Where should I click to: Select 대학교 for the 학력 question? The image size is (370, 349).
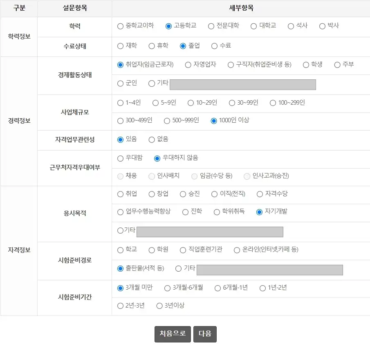pyautogui.click(x=253, y=25)
